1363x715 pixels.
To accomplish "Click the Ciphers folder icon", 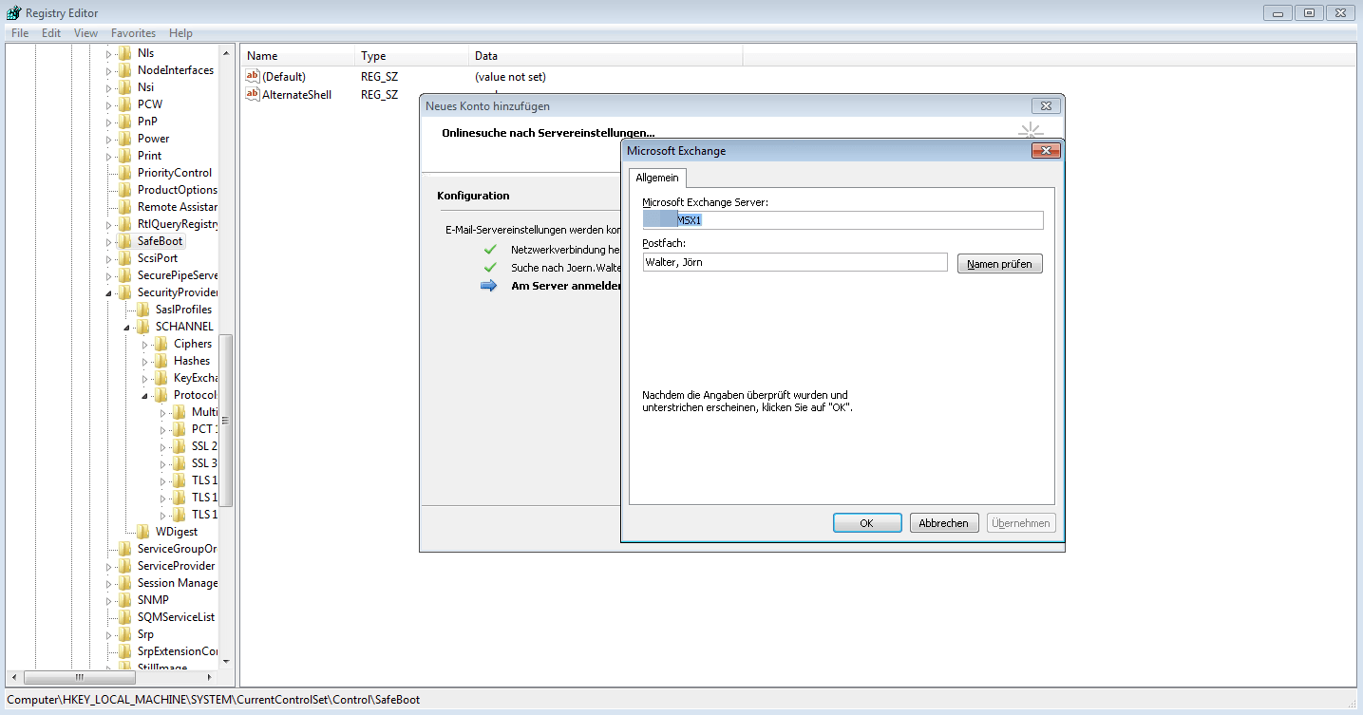I will (161, 344).
